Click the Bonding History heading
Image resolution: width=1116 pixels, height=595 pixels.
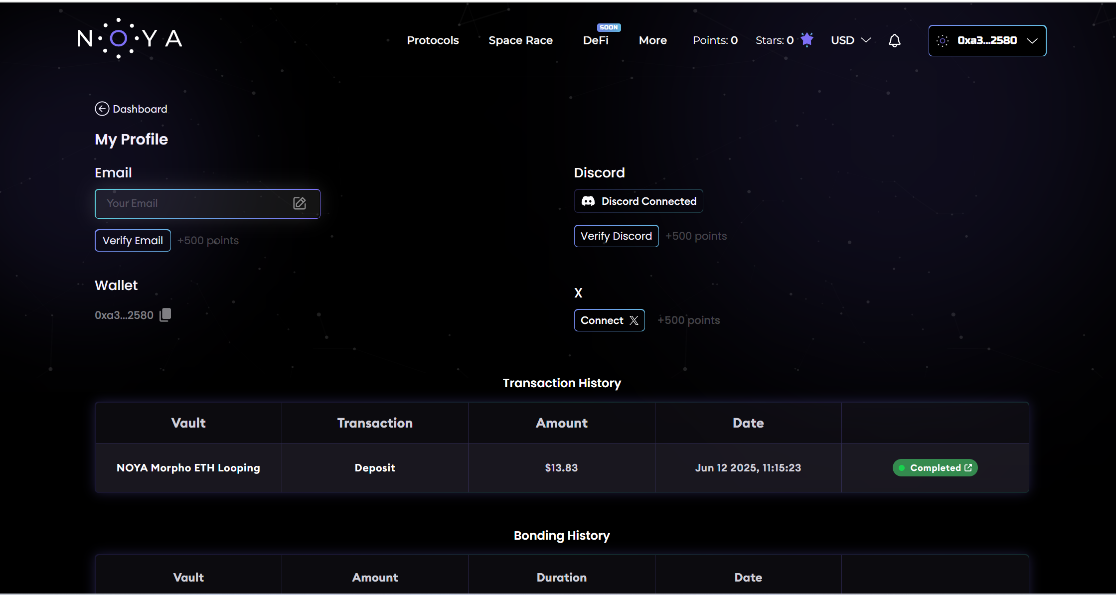(x=562, y=535)
